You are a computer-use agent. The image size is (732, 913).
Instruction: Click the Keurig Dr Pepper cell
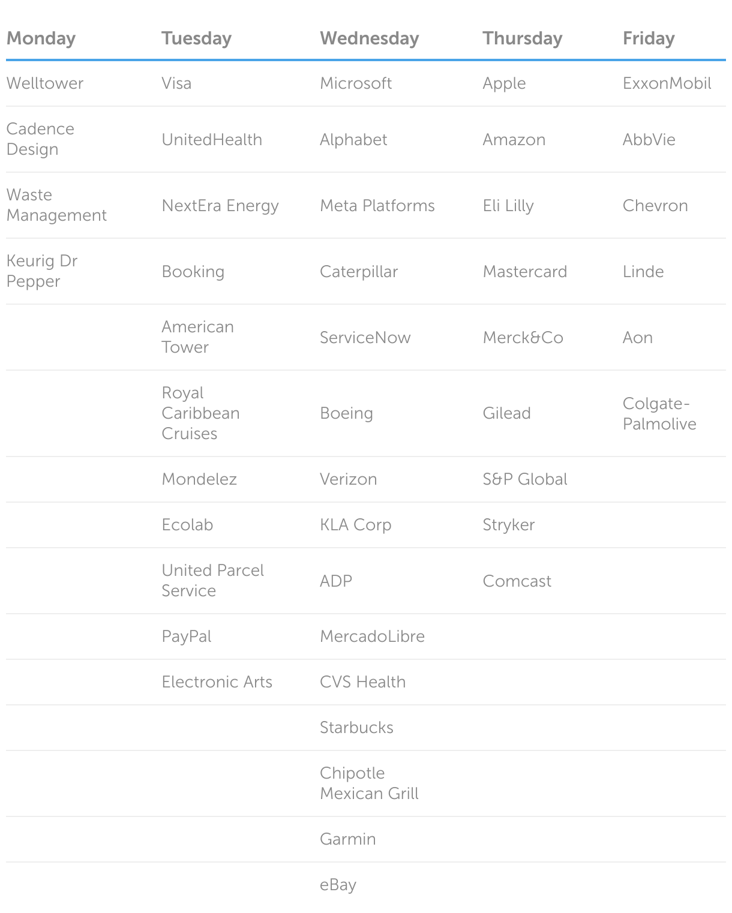pyautogui.click(x=42, y=271)
